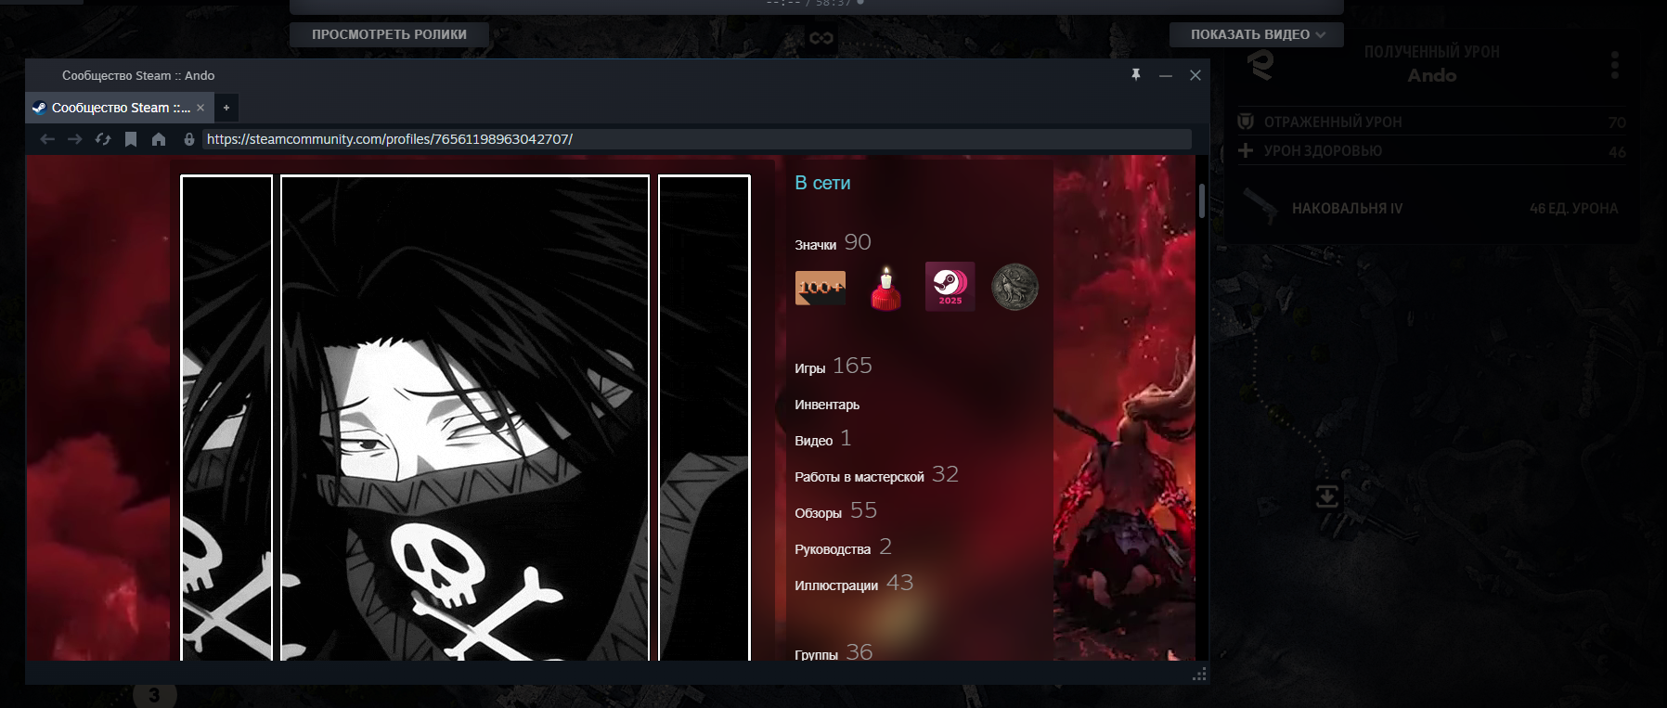Image resolution: width=1667 pixels, height=708 pixels.
Task: Click the shield icon beside ОТРАЖЕННЫЙ УРОН
Action: point(1247,122)
